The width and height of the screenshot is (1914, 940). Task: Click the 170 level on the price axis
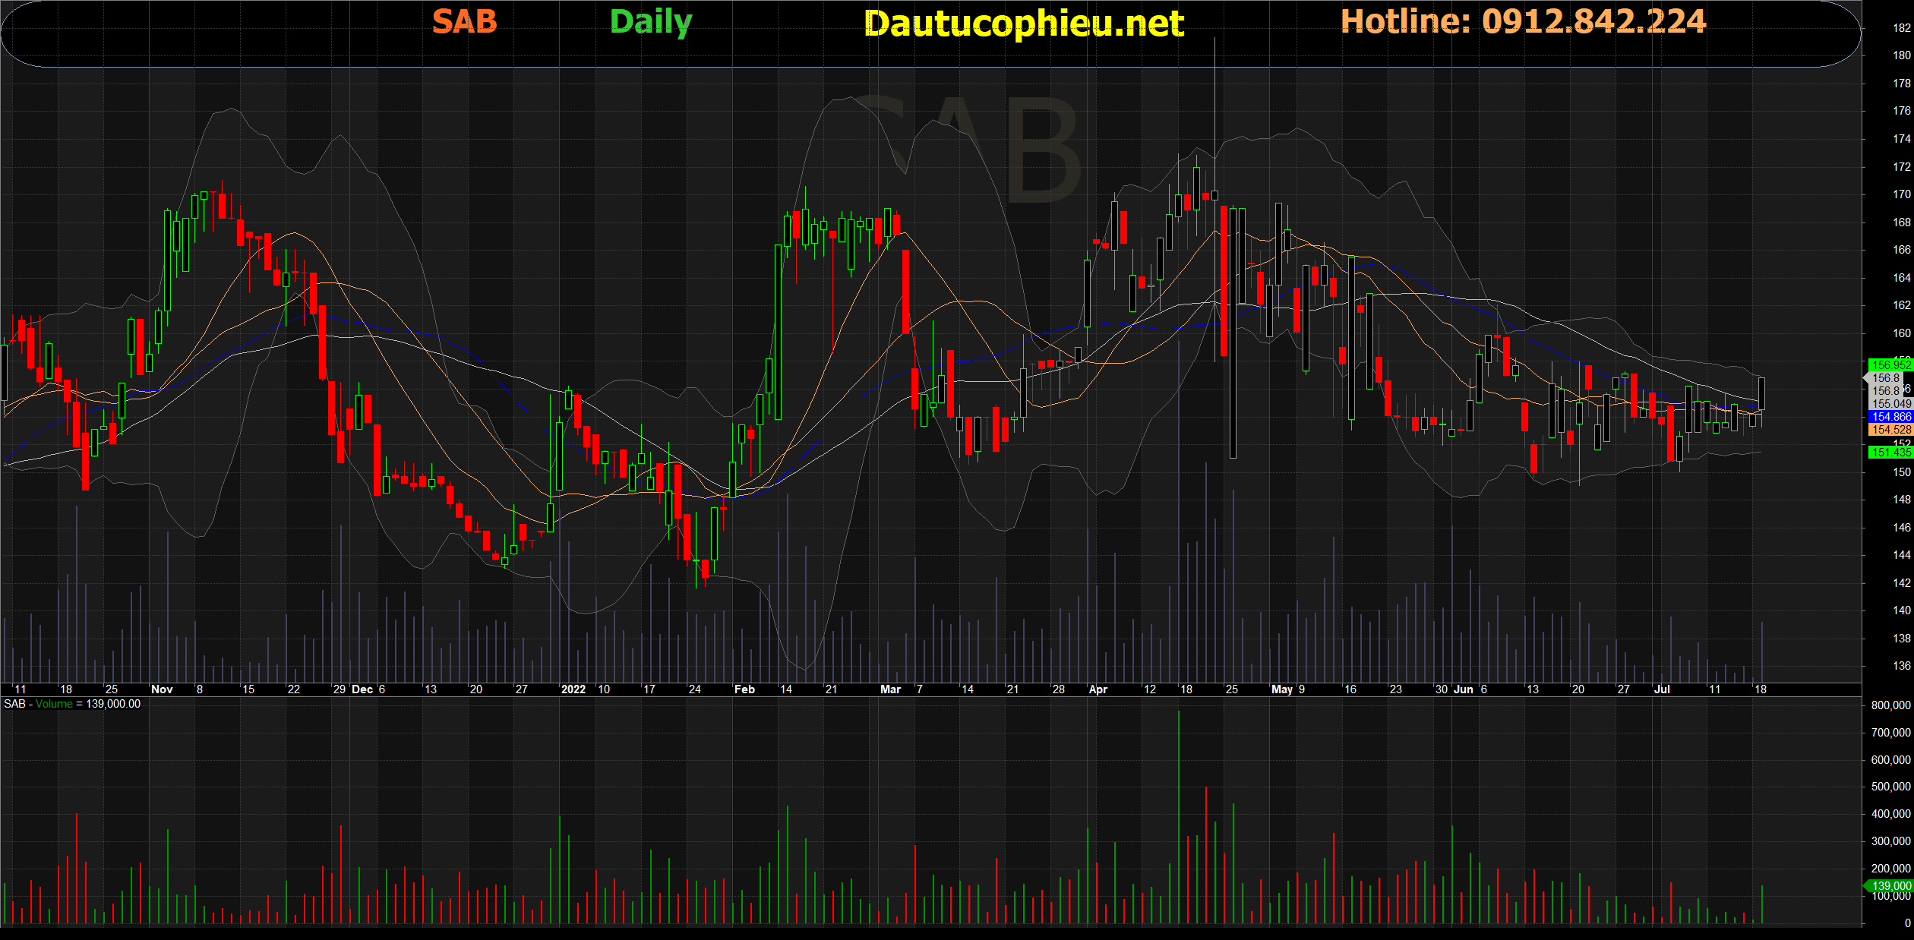tap(1901, 194)
